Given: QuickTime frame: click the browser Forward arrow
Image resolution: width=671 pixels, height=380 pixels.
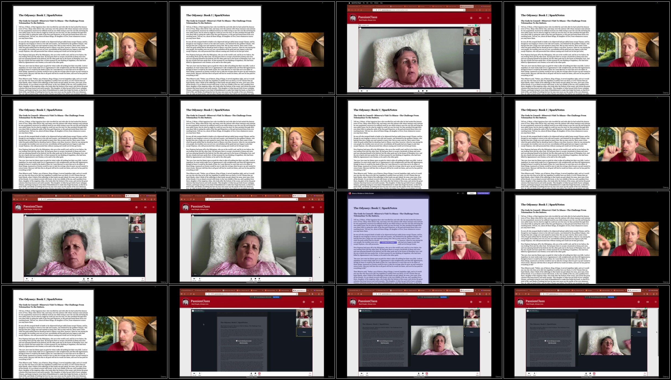Looking at the screenshot, I should 355,10.
